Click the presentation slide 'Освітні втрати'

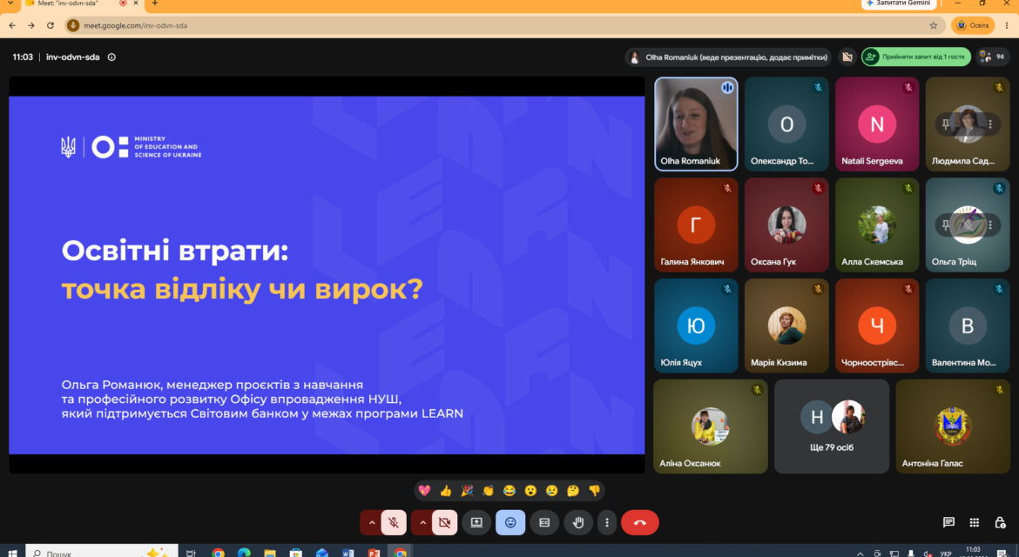(327, 275)
